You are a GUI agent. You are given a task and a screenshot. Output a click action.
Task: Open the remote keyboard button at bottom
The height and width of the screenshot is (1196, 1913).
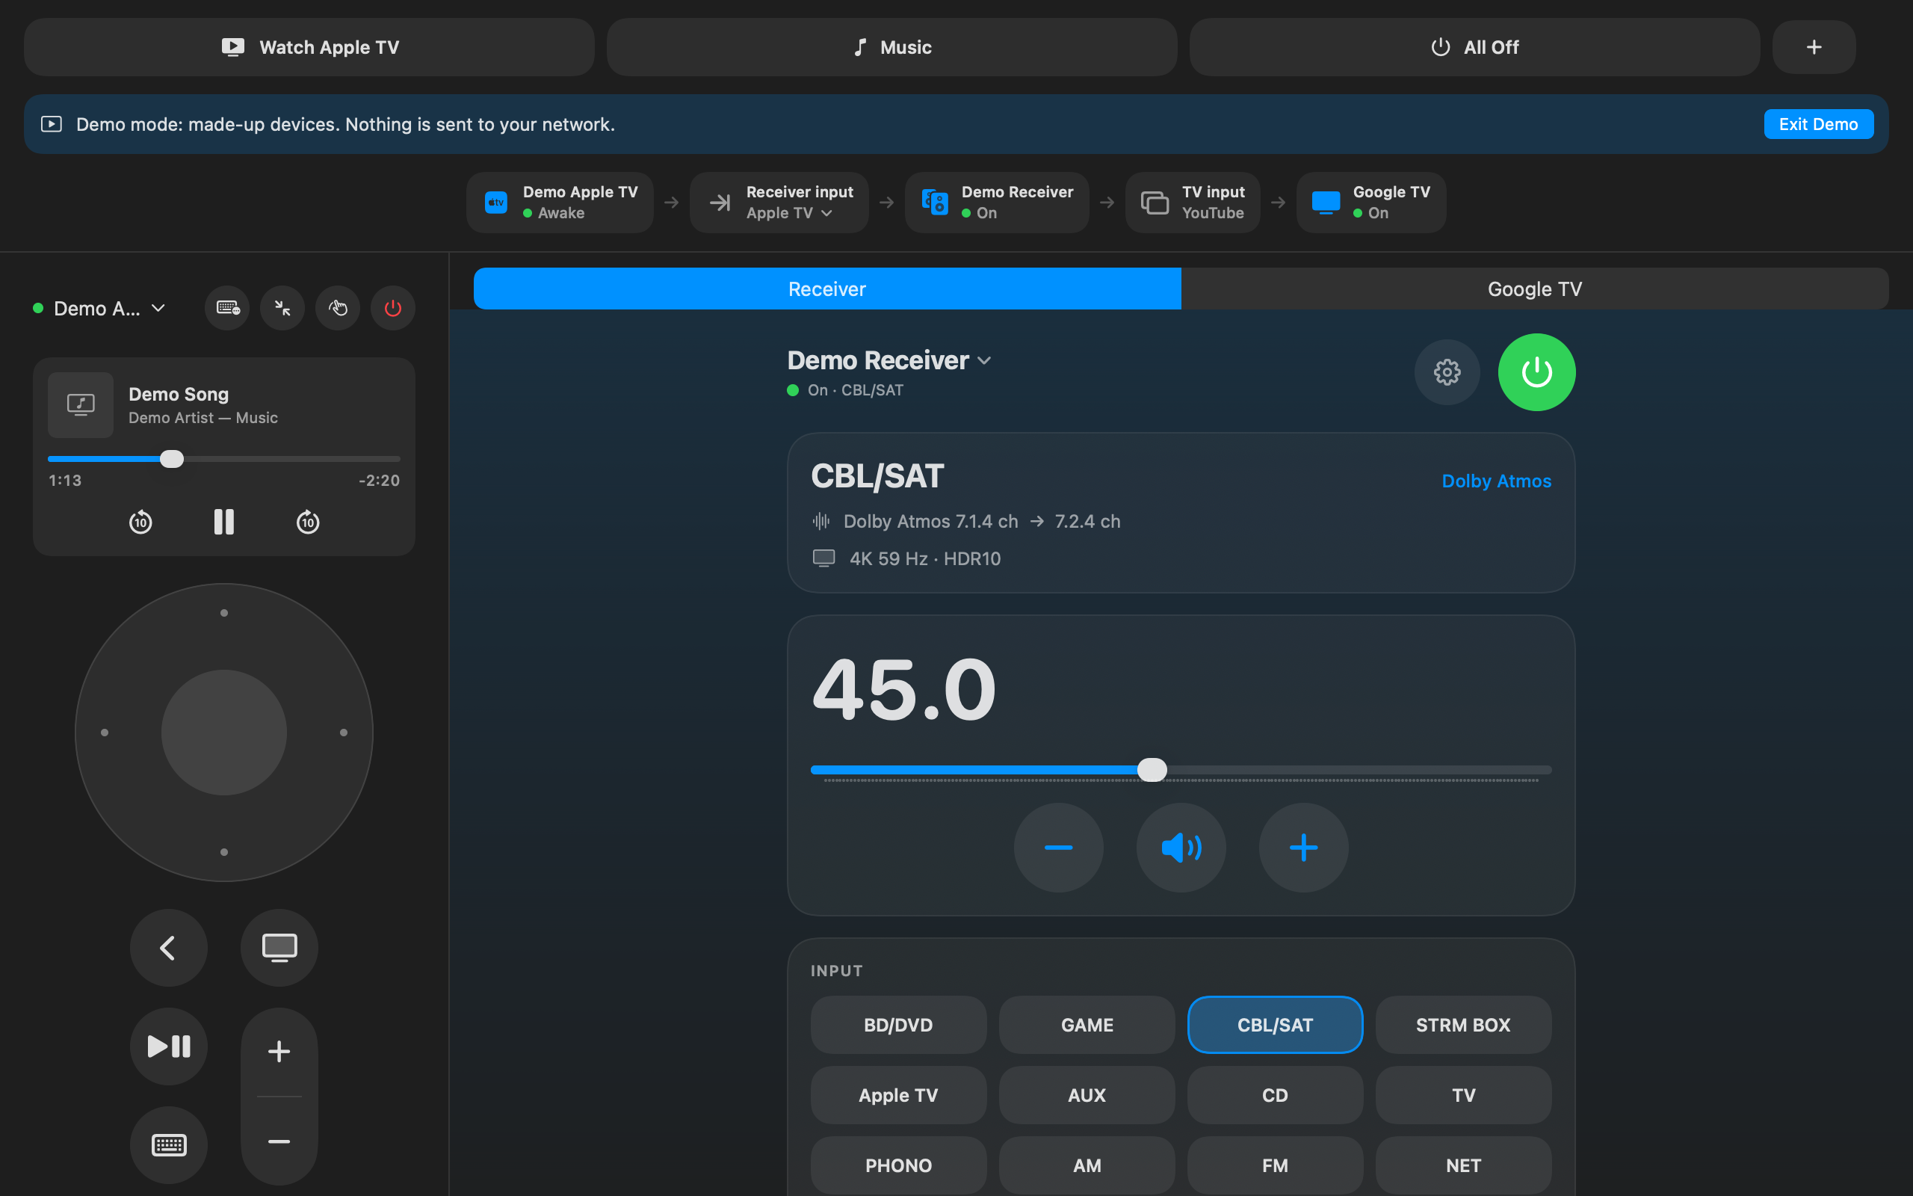click(x=168, y=1144)
